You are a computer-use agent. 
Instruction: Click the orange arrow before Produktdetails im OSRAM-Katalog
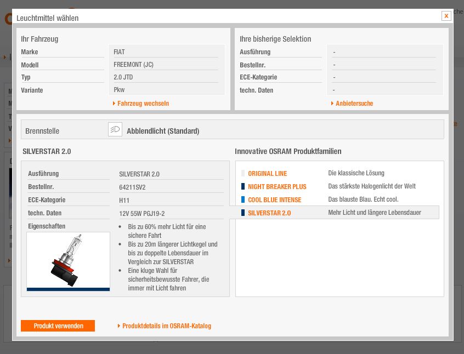[119, 326]
